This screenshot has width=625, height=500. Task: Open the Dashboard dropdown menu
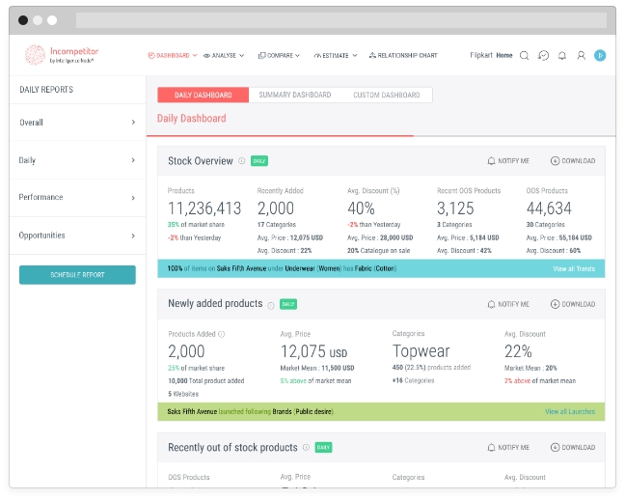click(173, 56)
